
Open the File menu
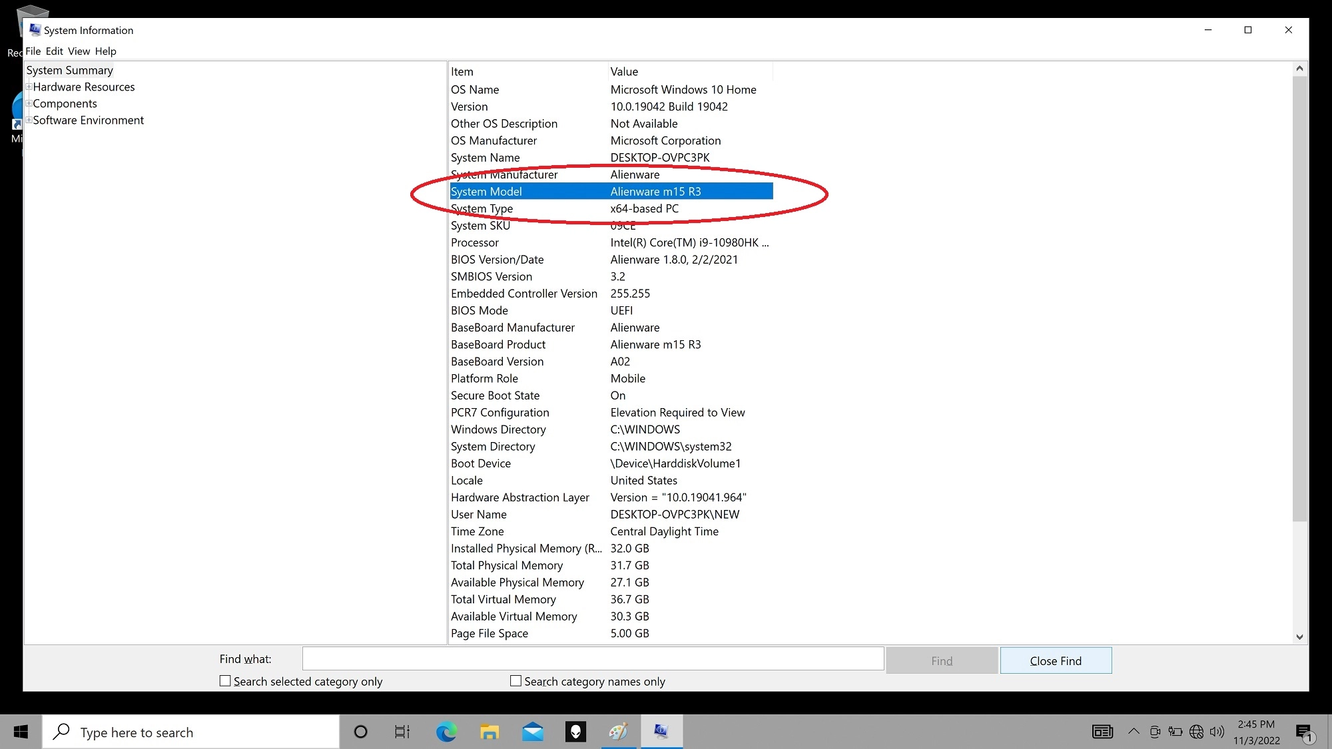tap(33, 51)
